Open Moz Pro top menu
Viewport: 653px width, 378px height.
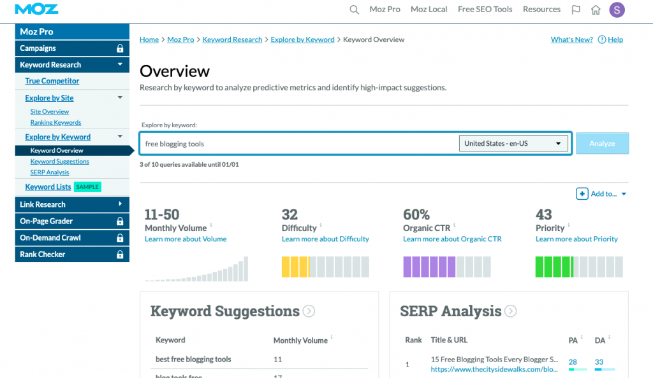click(385, 9)
